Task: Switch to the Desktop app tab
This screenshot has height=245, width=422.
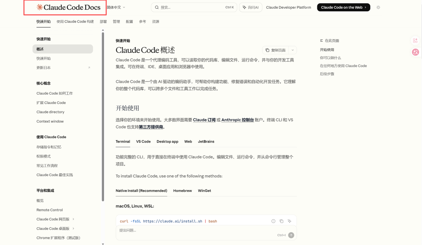Action: coord(167,142)
